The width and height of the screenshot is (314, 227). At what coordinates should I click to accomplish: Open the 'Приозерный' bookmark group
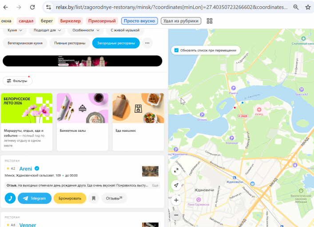(x=102, y=21)
